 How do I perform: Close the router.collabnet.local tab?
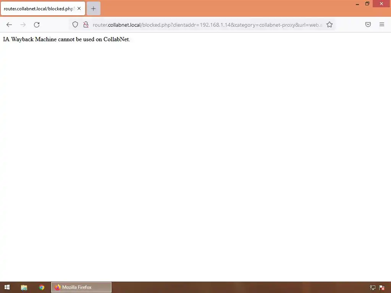coord(79,8)
